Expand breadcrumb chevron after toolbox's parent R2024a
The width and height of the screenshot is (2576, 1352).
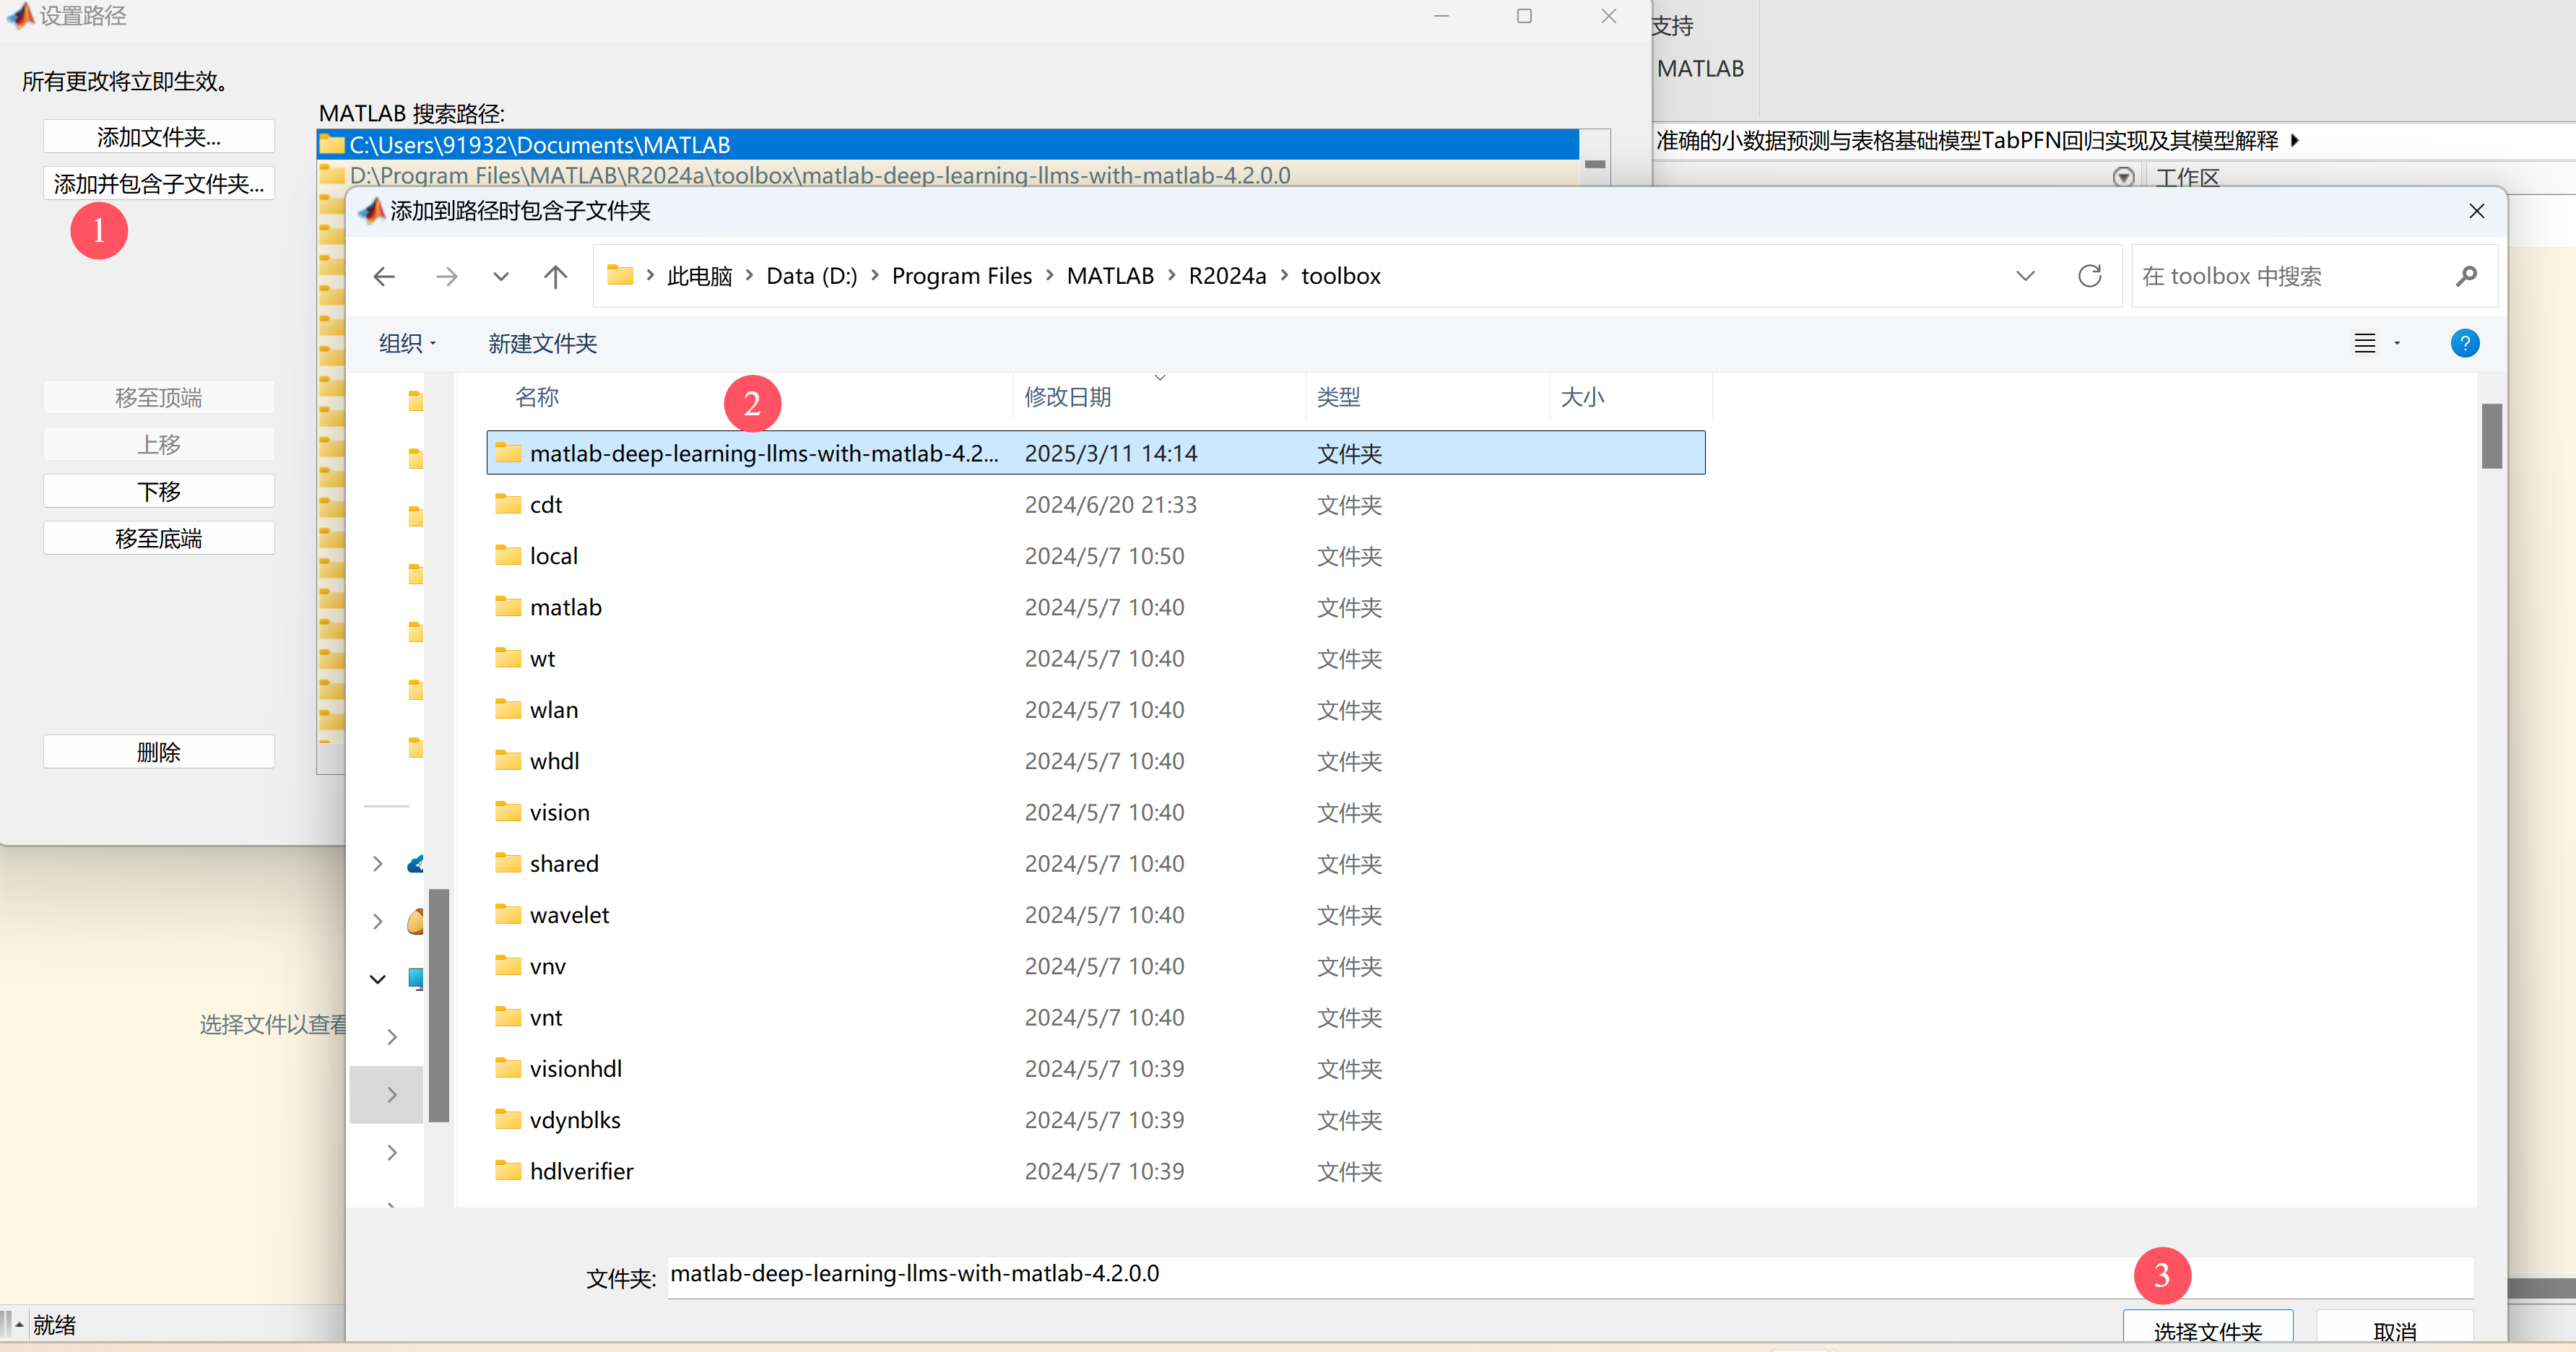pos(1284,275)
